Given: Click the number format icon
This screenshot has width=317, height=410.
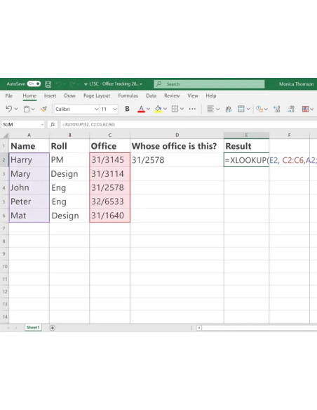Looking at the screenshot, I should (259, 109).
